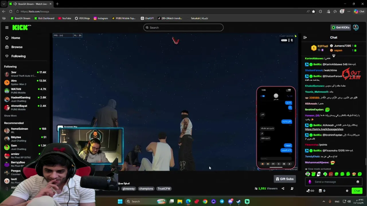Screen dimensions: 367x206
Task: Click gifter vapen in leaderboard
Action: tap(338, 50)
